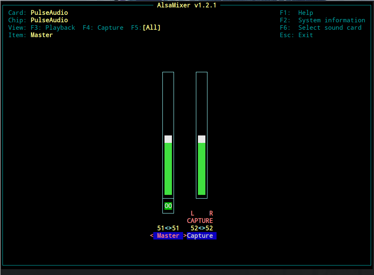Click the red CAPTURE status text

pyautogui.click(x=200, y=220)
